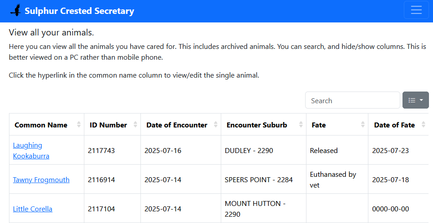Viewport: 433px width, 223px height.
Task: Open the column visibility dropdown button
Action: click(416, 100)
